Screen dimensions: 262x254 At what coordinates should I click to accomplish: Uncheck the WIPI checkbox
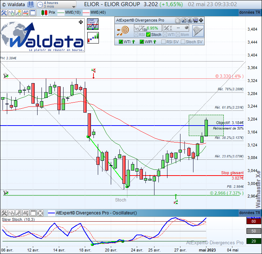click(142, 42)
